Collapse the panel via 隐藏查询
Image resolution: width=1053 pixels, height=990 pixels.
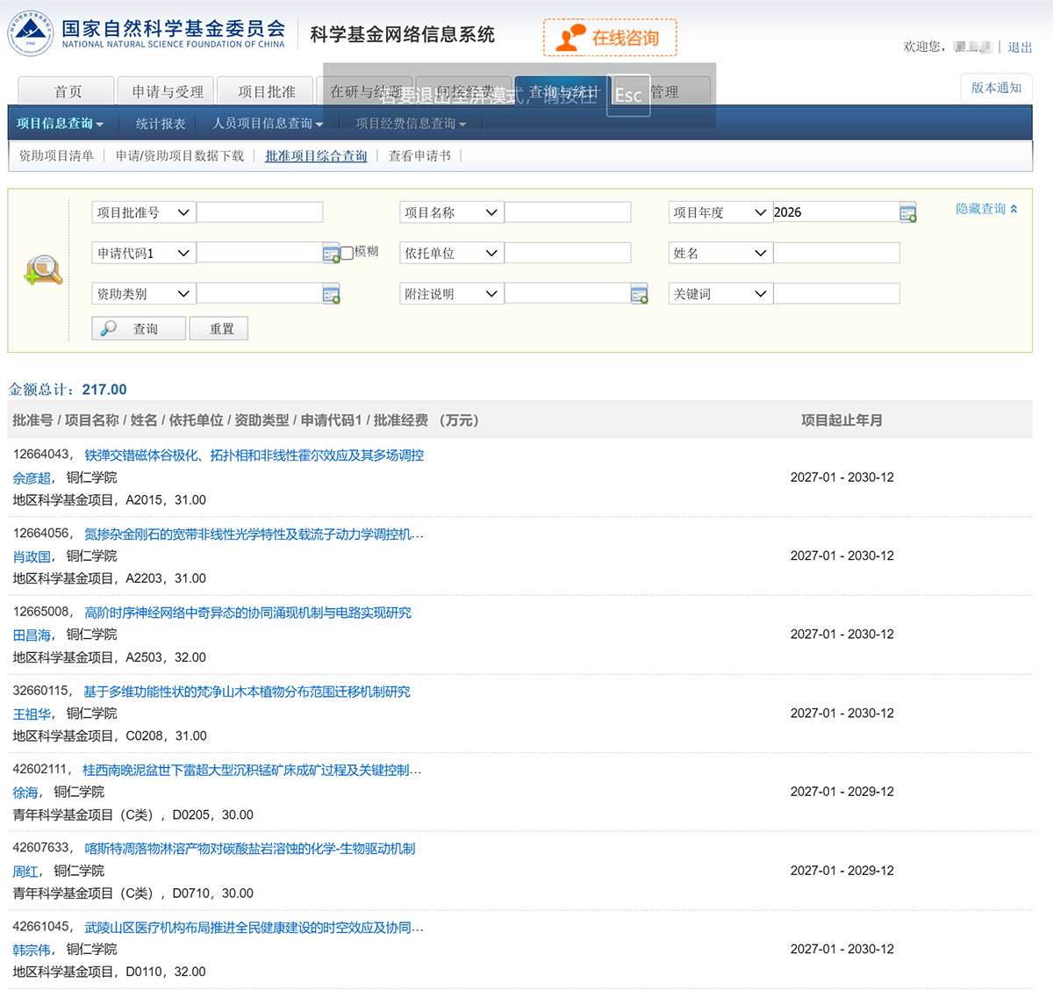[986, 209]
